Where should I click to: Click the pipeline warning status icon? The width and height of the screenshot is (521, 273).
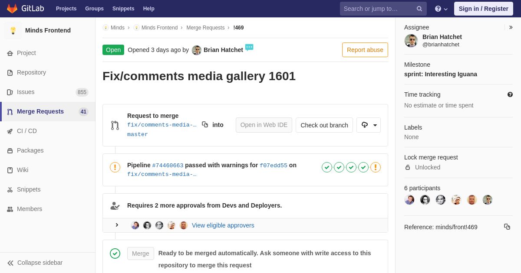point(115,167)
